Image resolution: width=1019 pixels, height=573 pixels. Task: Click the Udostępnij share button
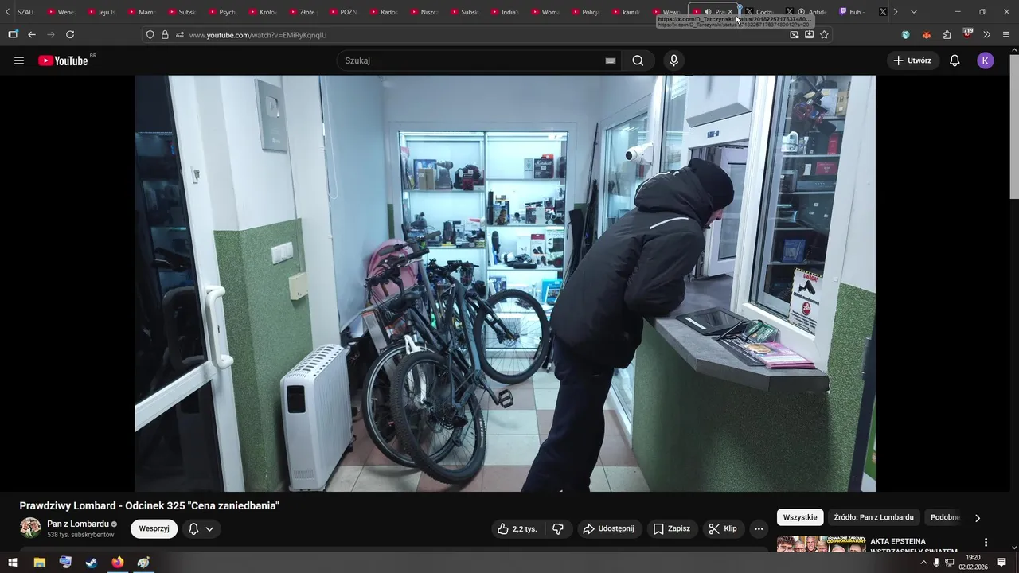(x=609, y=528)
